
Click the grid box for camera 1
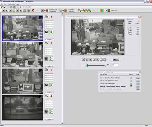click(49, 25)
